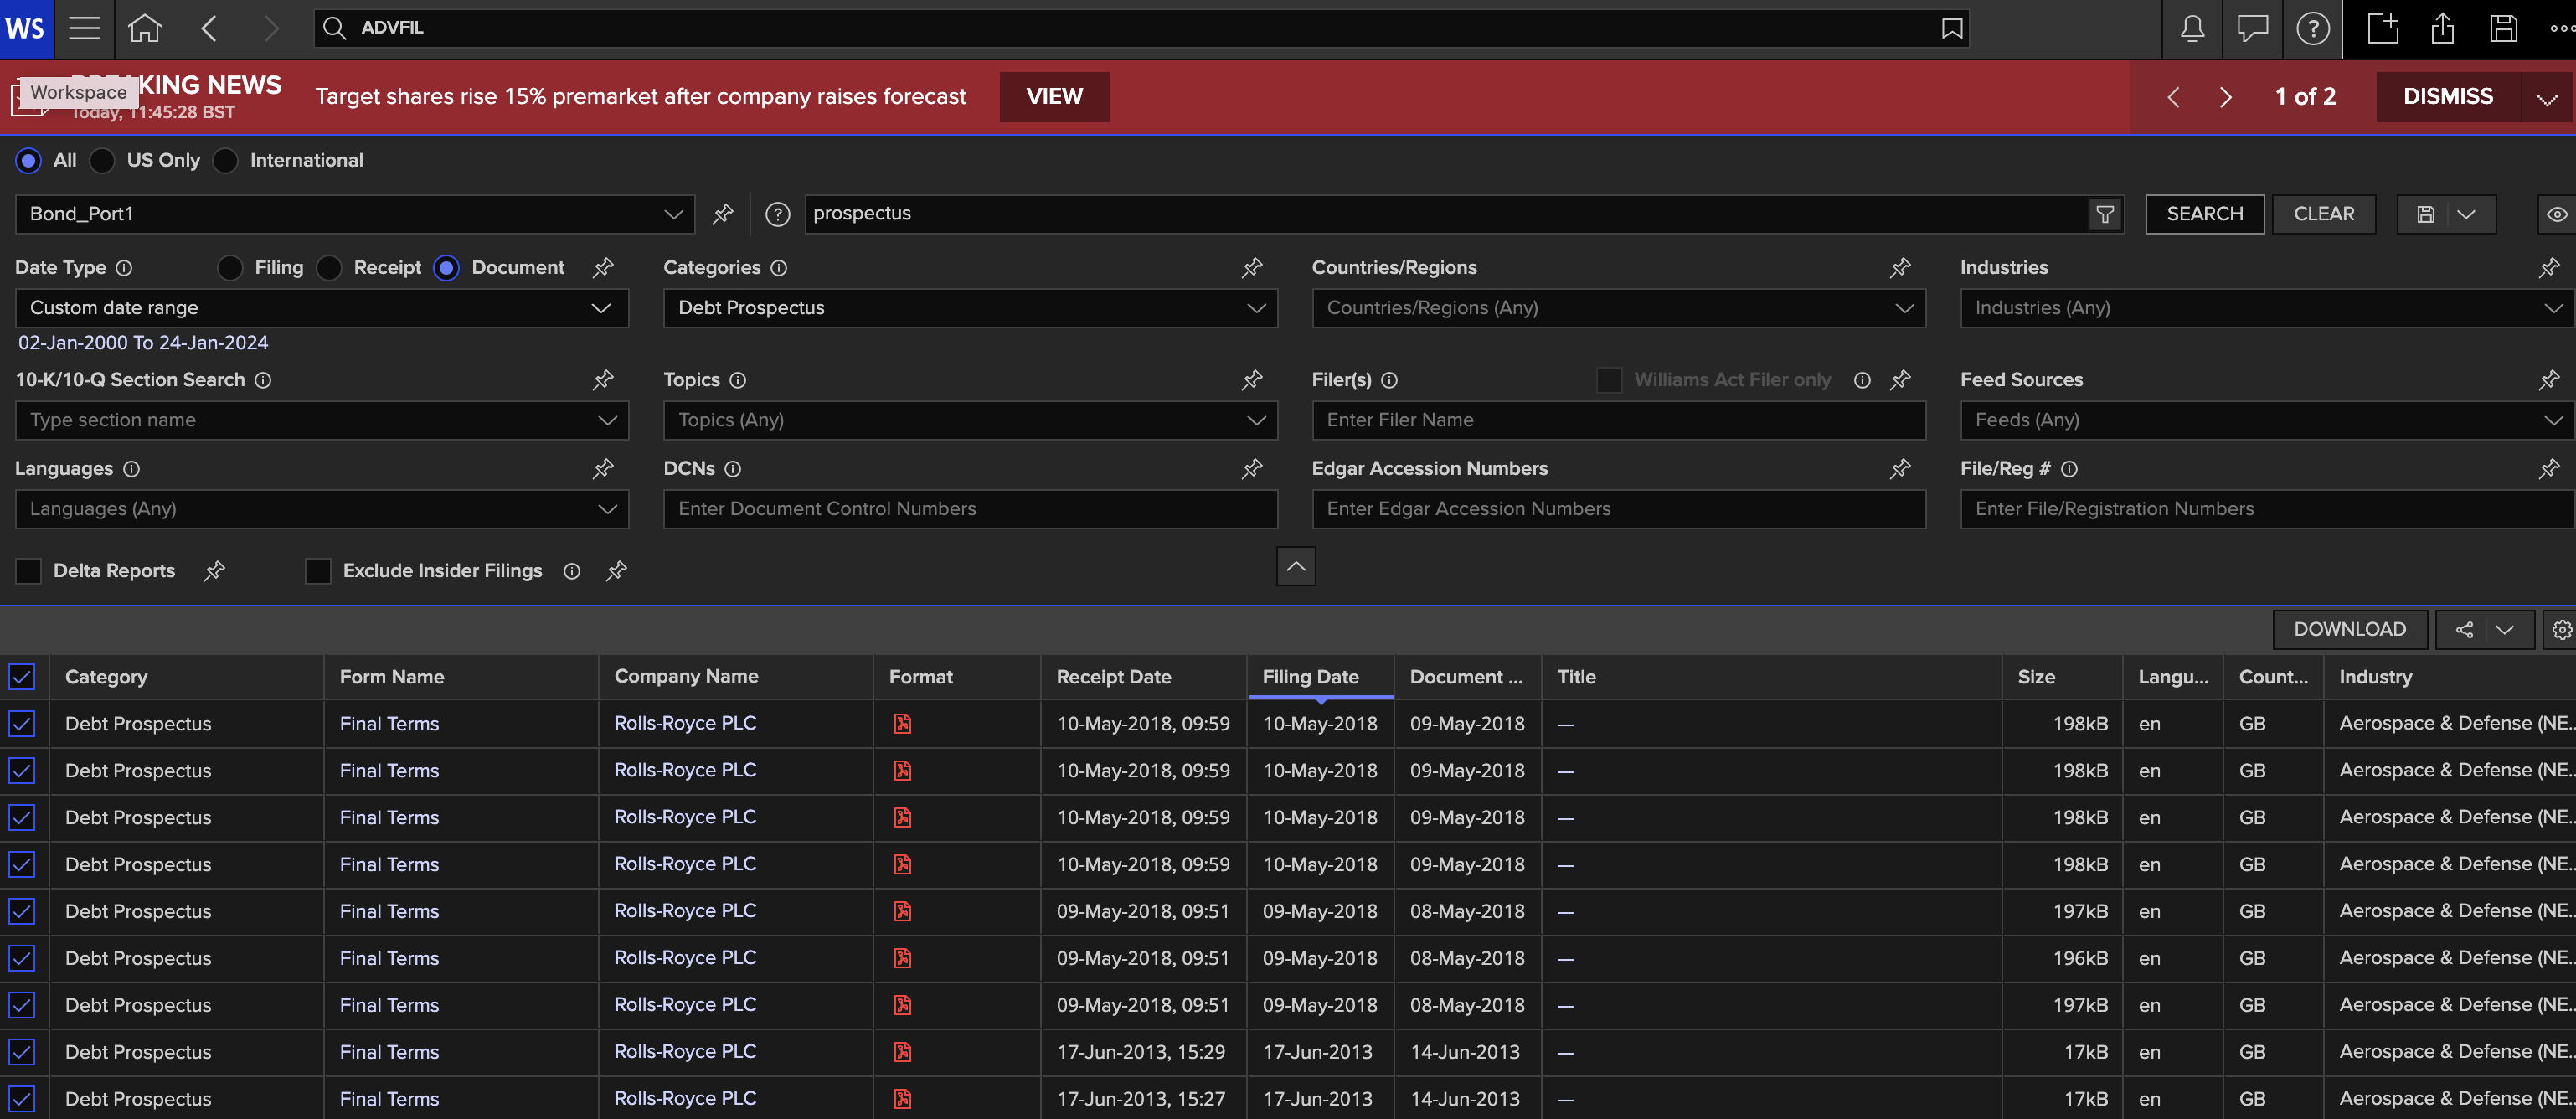
Task: Enable Exclude Insider Filings checkbox
Action: (x=318, y=571)
